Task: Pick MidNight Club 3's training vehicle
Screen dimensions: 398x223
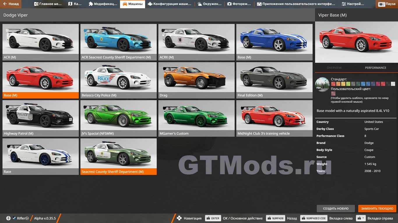Action: 274,118
